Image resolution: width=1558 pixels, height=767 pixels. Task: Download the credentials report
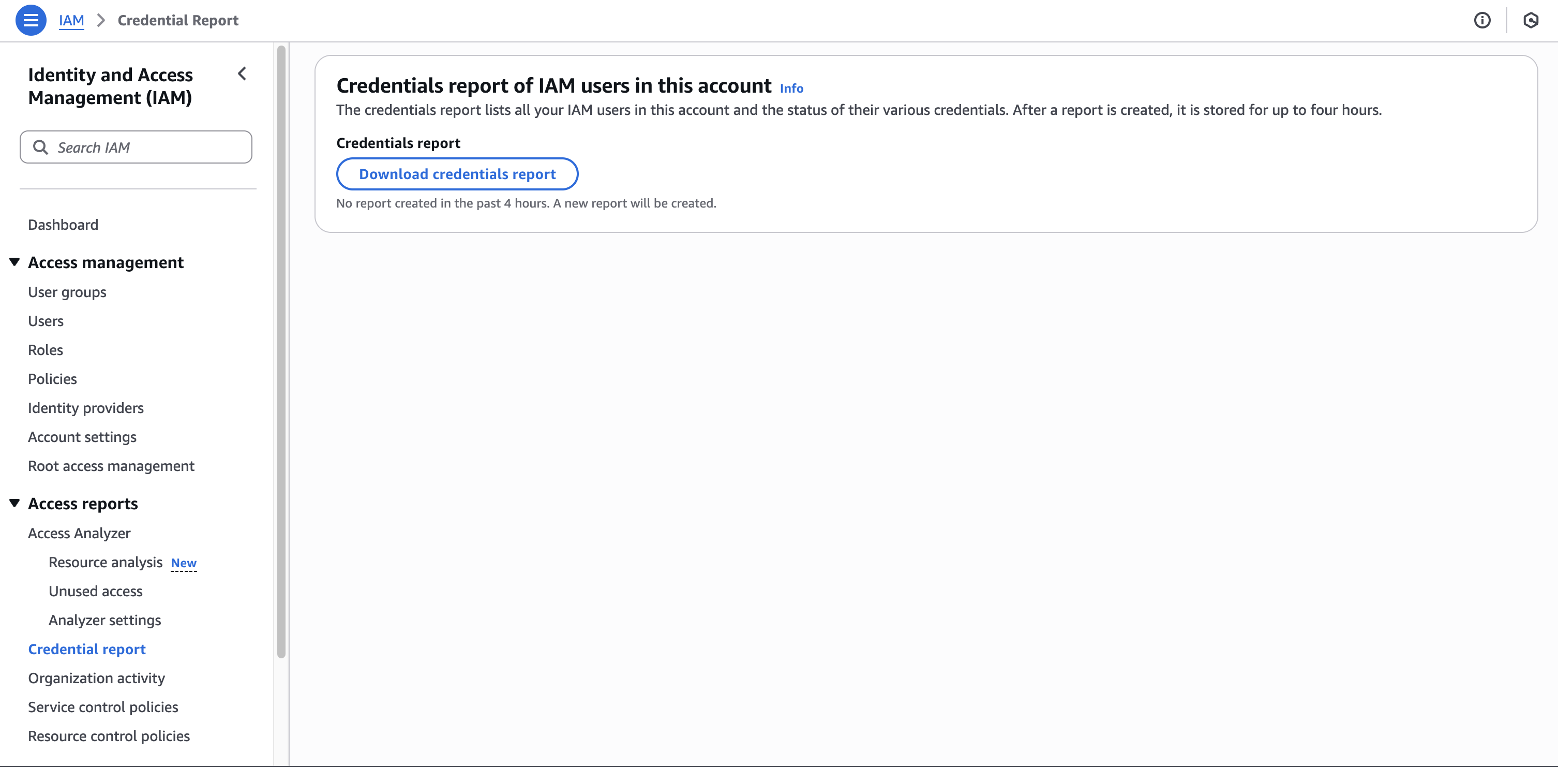coord(457,174)
